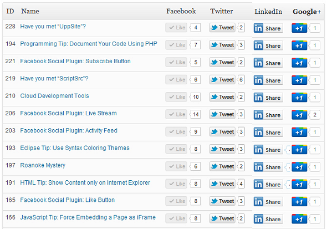Open 'Facebook Social Plugin: Subscribe Button' link
The width and height of the screenshot is (327, 229).
tap(75, 61)
